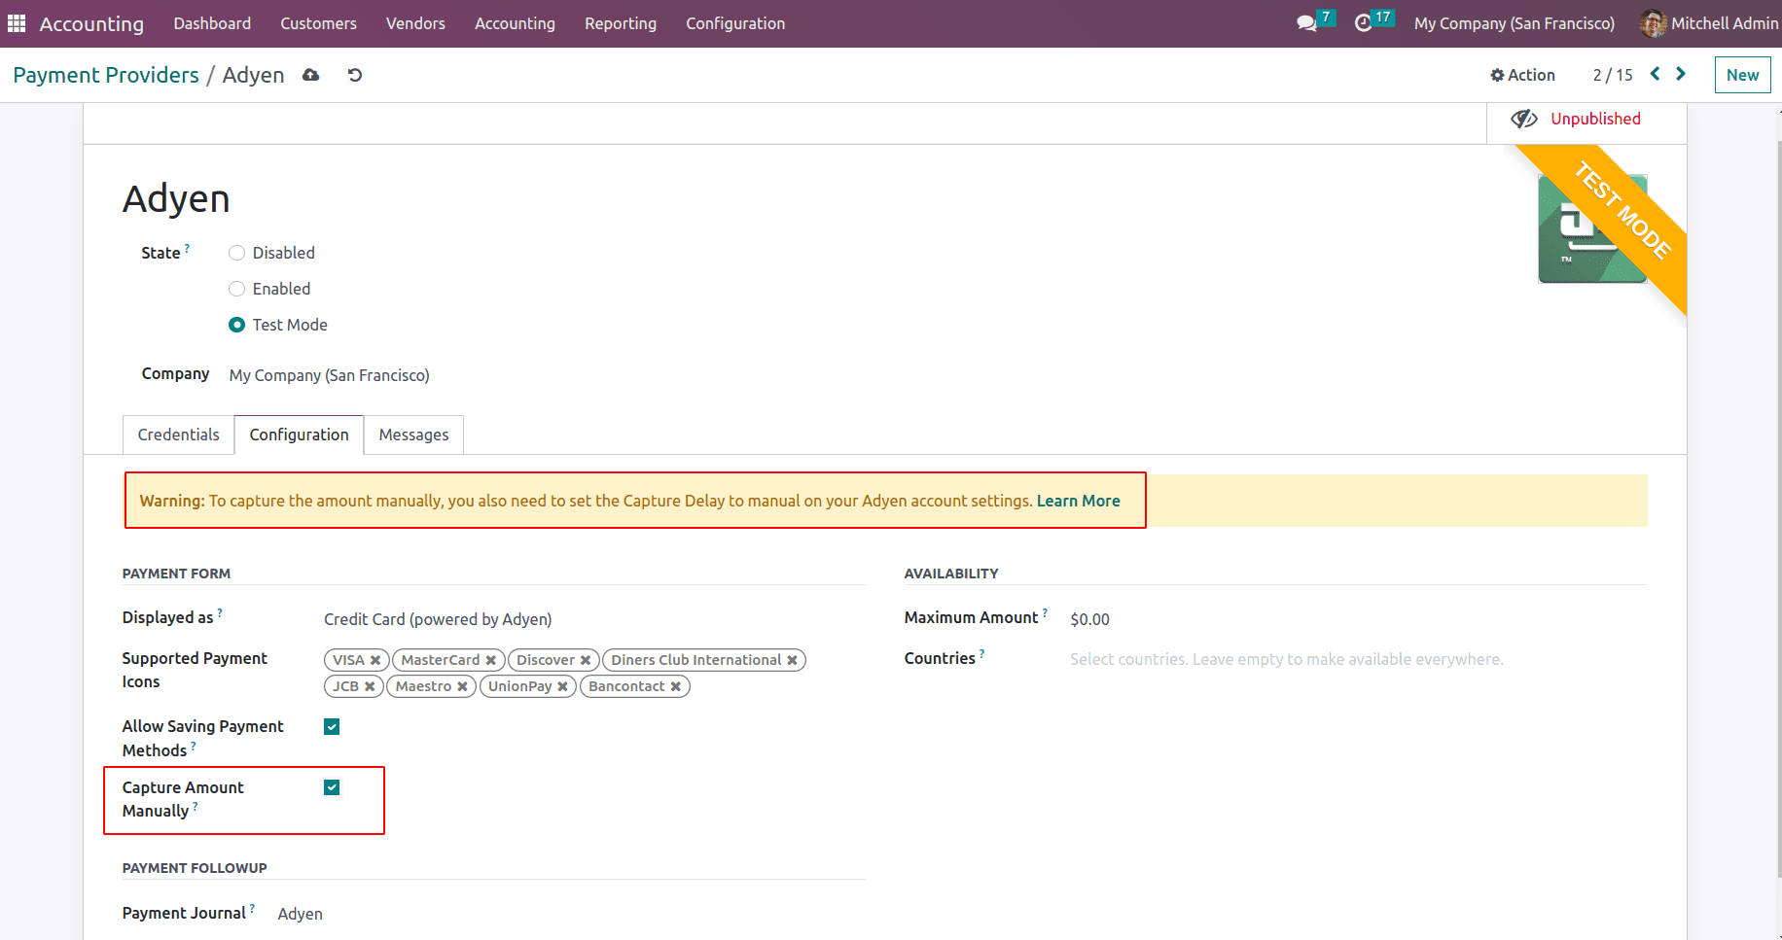The image size is (1782, 940).
Task: Open the top Configuration menu
Action: (x=735, y=23)
